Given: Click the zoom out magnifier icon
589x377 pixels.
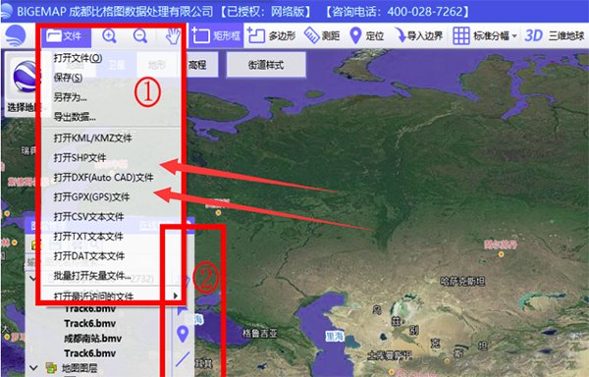Looking at the screenshot, I should (140, 36).
